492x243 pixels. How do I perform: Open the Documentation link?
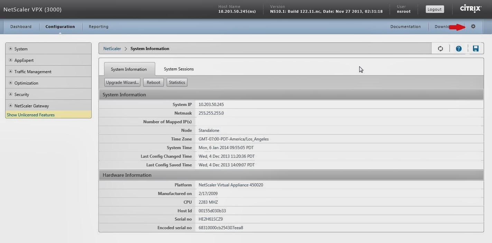pyautogui.click(x=406, y=27)
